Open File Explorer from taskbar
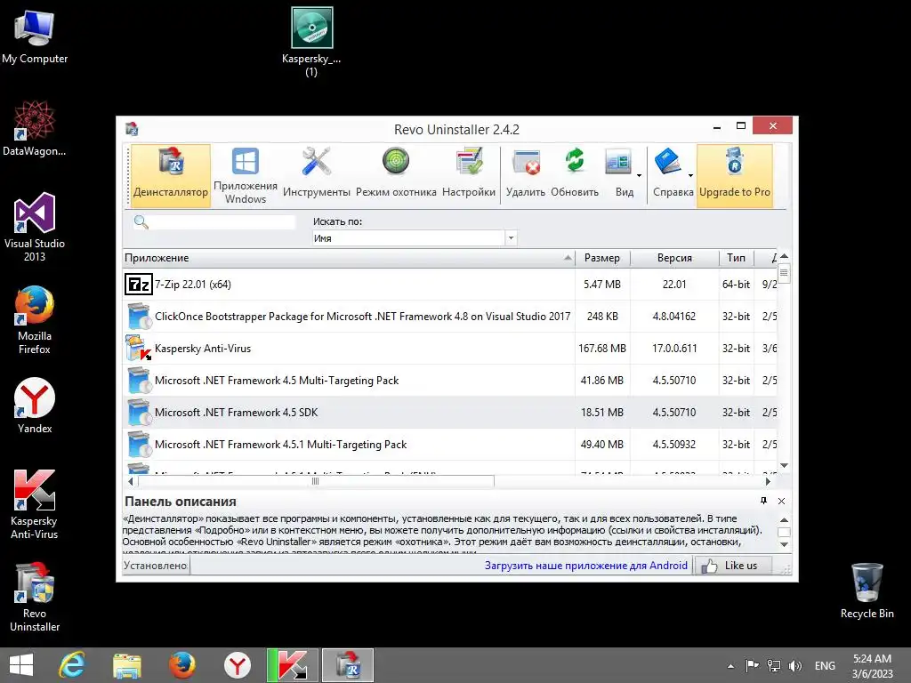The image size is (911, 683). [x=126, y=665]
